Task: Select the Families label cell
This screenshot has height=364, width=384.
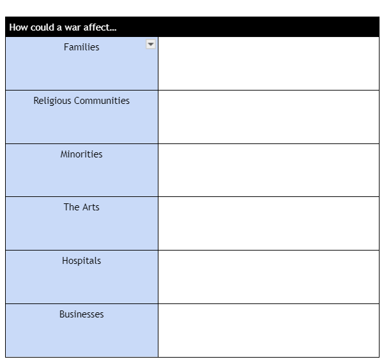Action: coord(82,64)
